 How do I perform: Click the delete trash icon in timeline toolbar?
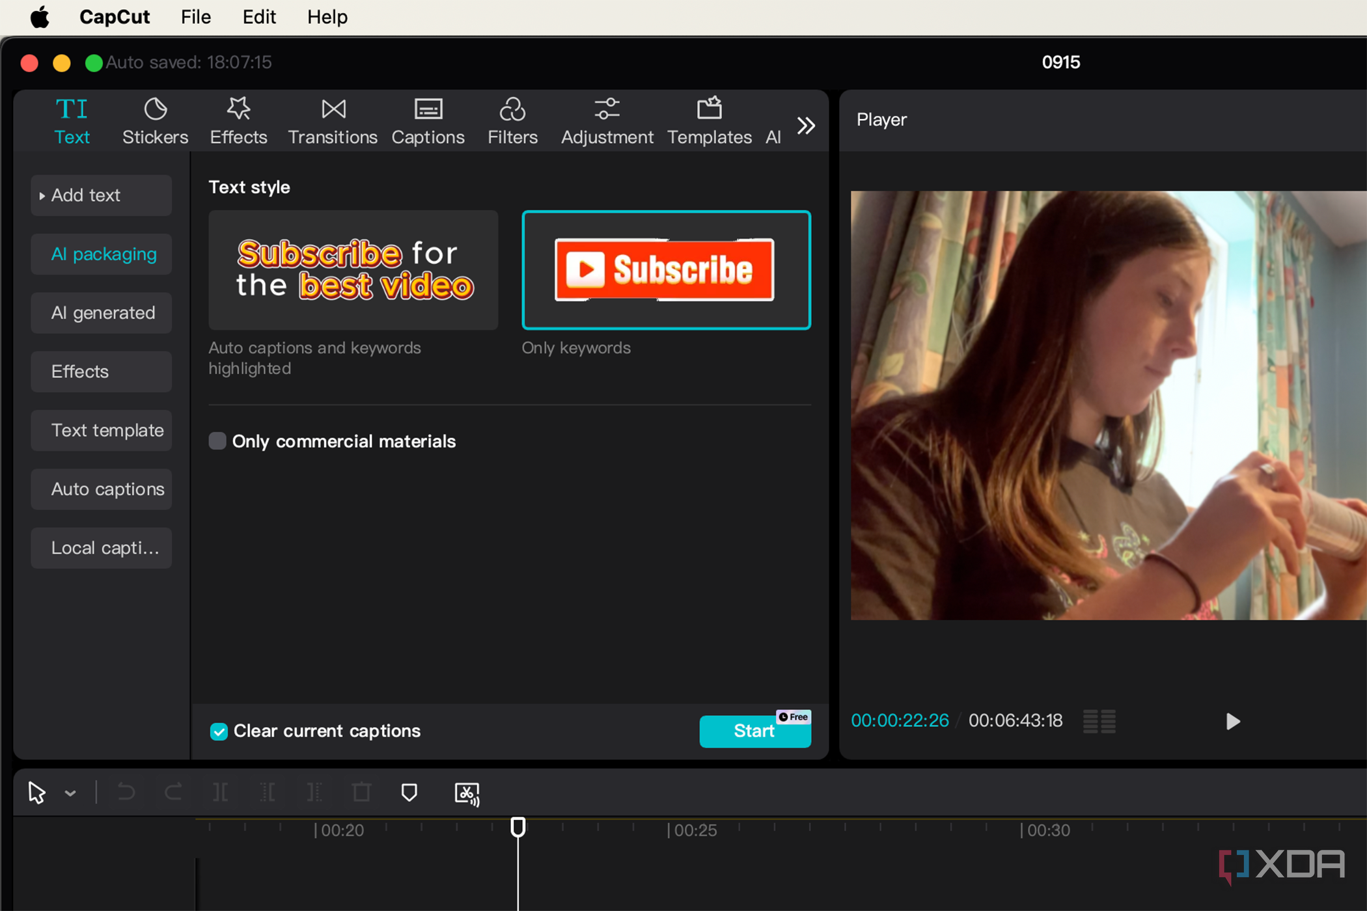pyautogui.click(x=361, y=792)
